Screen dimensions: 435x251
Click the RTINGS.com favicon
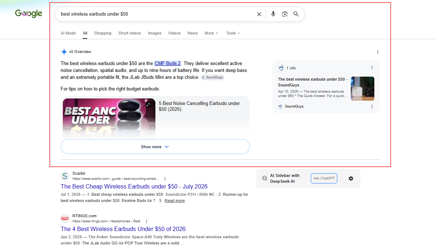[65, 218]
